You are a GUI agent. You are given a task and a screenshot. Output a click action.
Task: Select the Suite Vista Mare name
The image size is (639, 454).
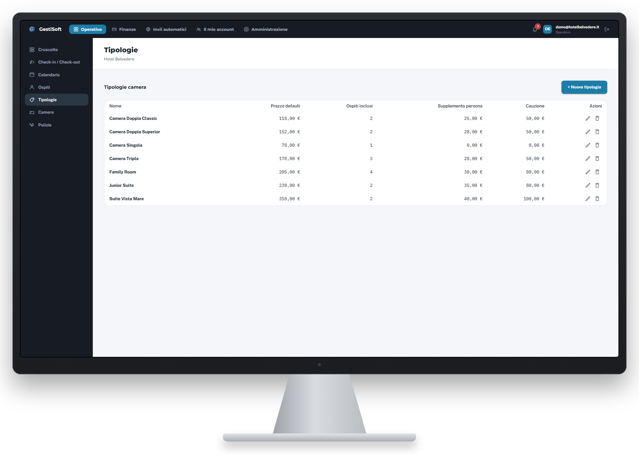point(126,199)
